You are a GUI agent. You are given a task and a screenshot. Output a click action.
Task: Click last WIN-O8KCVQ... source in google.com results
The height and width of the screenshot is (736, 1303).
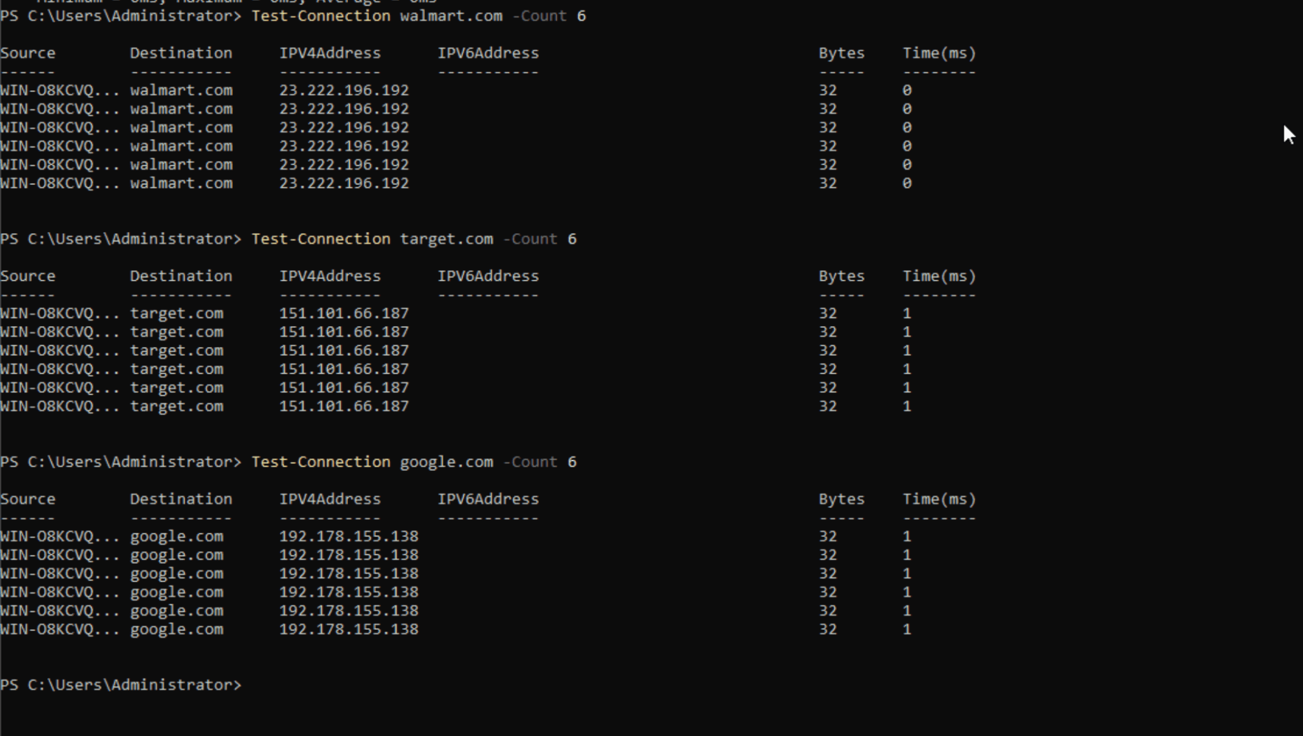point(60,630)
